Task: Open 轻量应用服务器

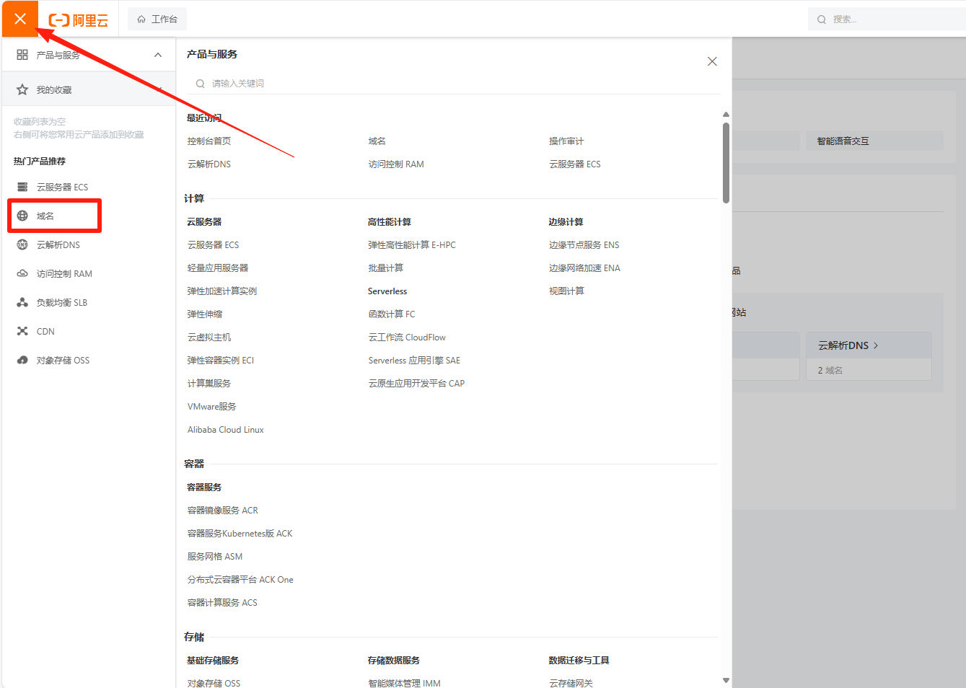Action: tap(218, 268)
